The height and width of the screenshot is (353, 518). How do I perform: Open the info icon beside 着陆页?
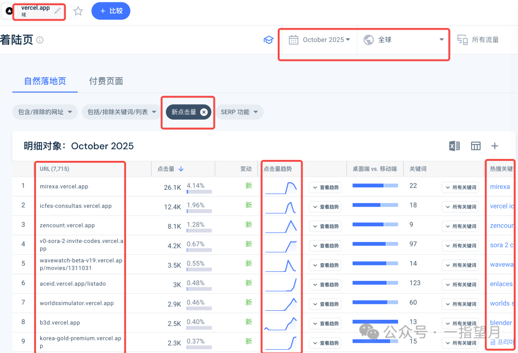click(x=40, y=40)
